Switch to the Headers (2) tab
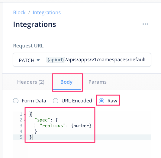 click(31, 82)
